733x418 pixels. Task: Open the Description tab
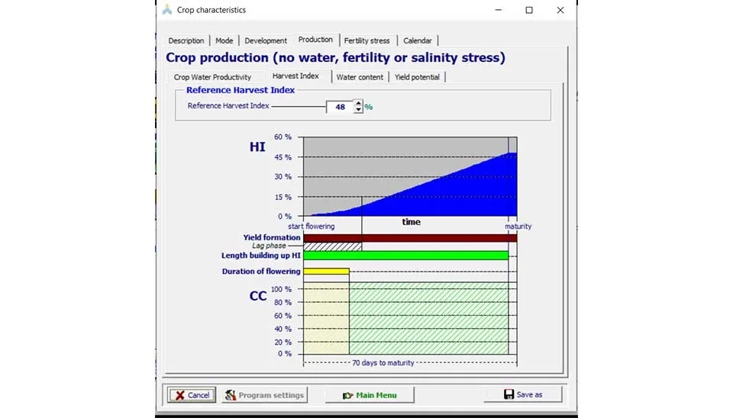pyautogui.click(x=186, y=40)
